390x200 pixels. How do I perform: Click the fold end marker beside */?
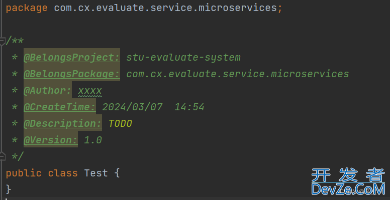pos(2,156)
